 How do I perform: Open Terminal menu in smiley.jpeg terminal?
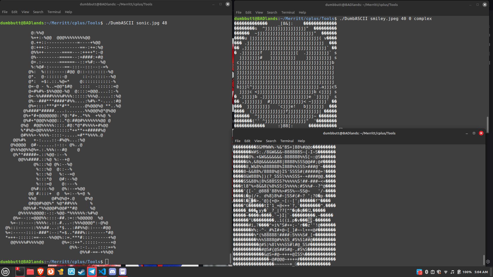pos(288,12)
